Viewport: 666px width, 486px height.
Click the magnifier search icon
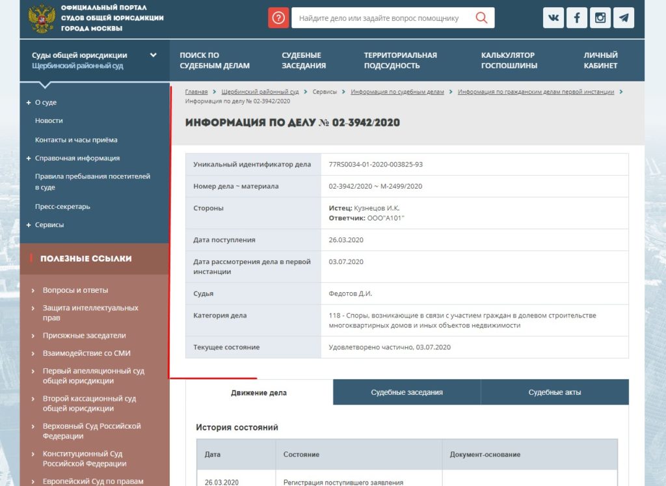(x=481, y=18)
